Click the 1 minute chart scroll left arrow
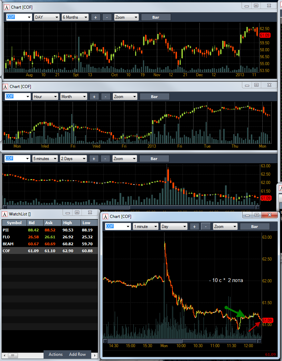Image resolution: width=282 pixels, height=361 pixels. 105,341
